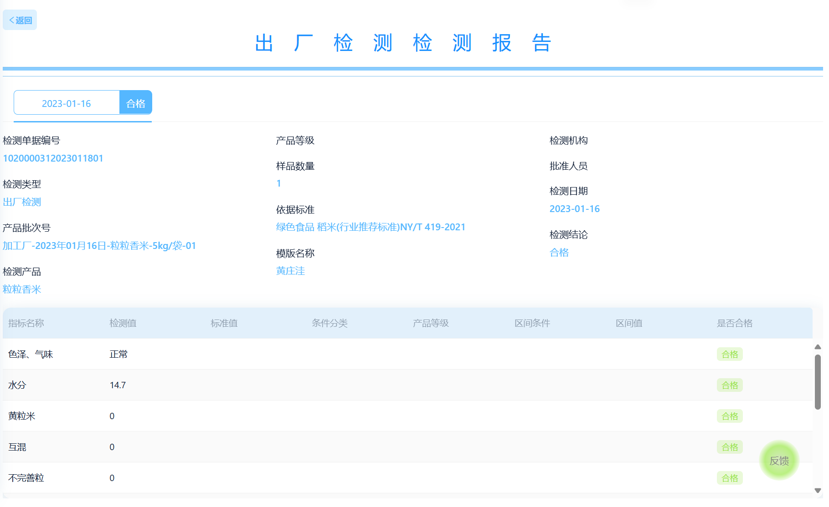Open the green 反馈 feedback bubble
Viewport: 829px width, 507px height.
(x=779, y=461)
